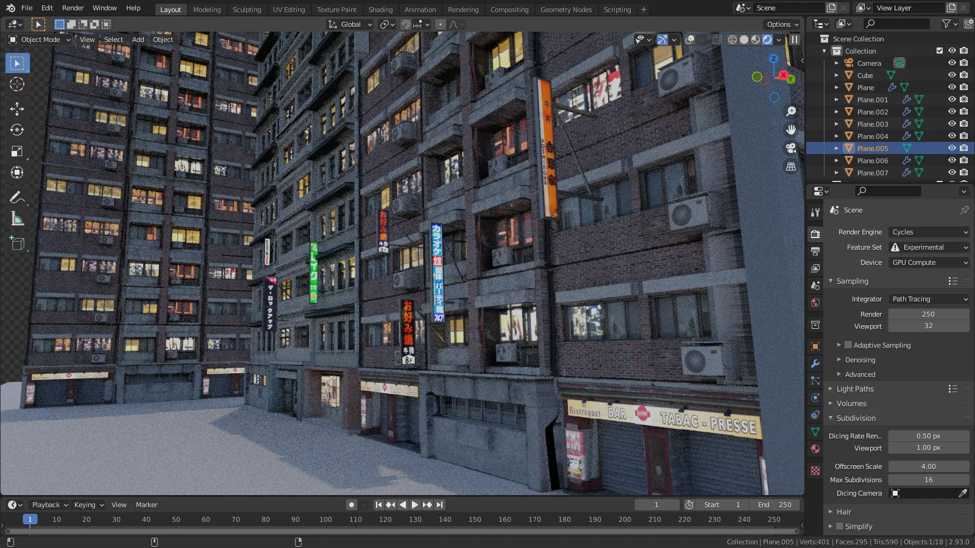Adjust the Viewport samples value slider
Viewport: 975px width, 548px height.
point(929,326)
